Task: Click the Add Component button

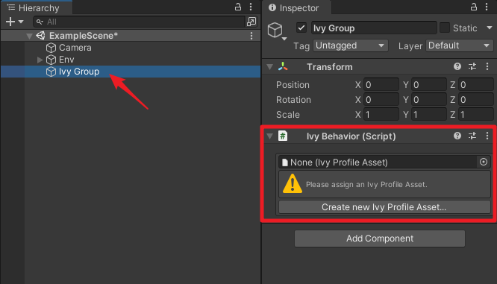Action: point(379,239)
